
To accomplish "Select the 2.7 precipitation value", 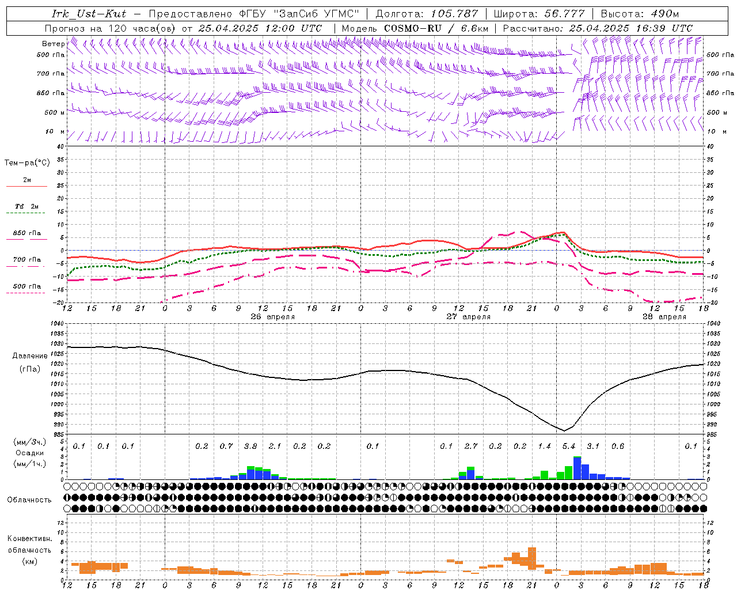I will [471, 446].
